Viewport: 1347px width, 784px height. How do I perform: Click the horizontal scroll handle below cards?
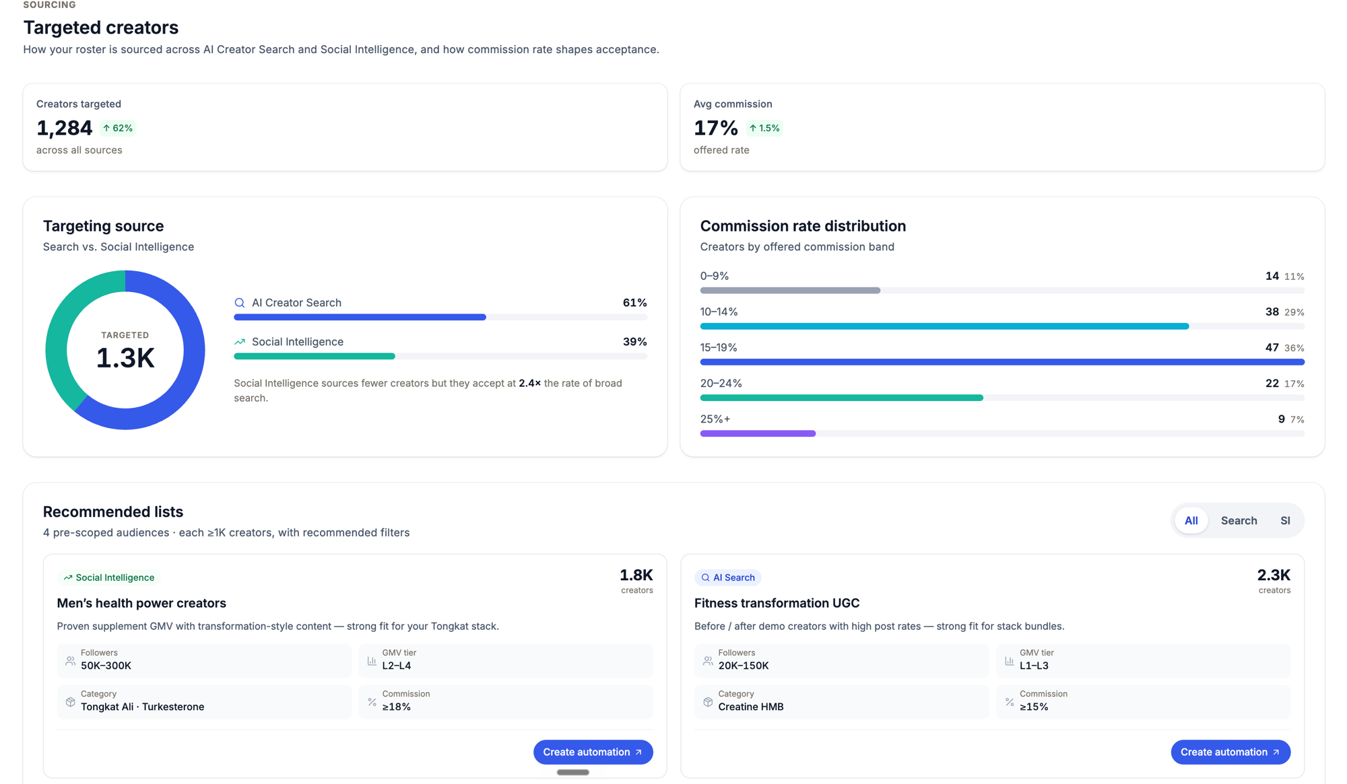[x=573, y=773]
